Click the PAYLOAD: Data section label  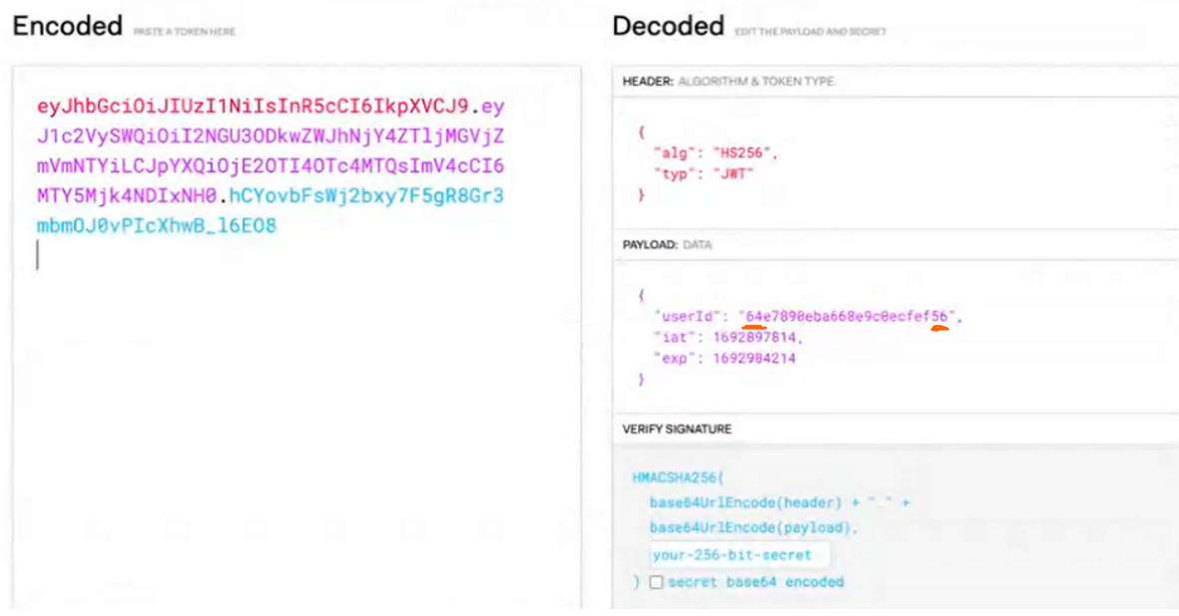[x=667, y=244]
